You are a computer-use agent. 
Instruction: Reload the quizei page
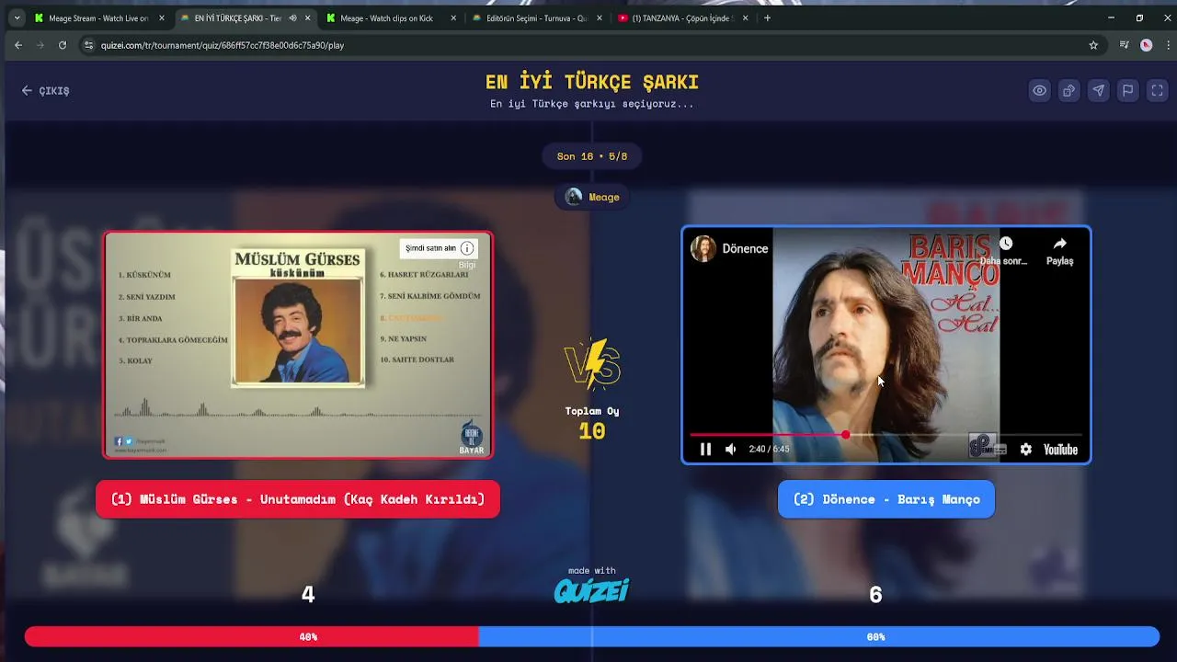pyautogui.click(x=63, y=45)
